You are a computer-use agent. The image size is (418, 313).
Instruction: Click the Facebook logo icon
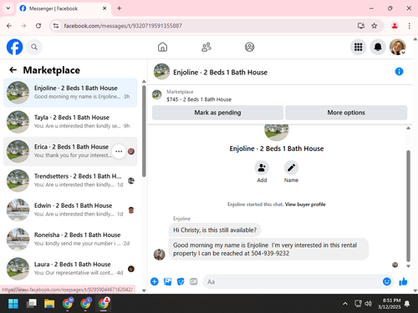(14, 47)
